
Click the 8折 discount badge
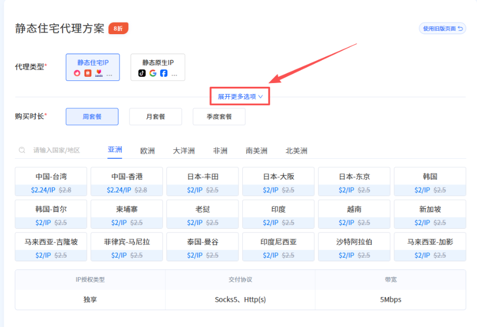[118, 28]
